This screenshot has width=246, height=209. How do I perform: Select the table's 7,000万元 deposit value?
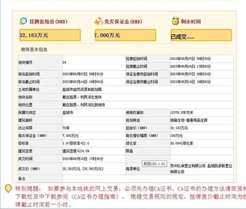pos(71,136)
